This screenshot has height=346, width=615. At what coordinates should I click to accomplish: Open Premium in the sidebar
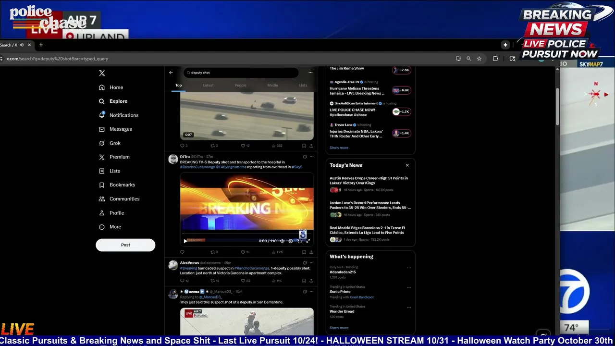114,157
